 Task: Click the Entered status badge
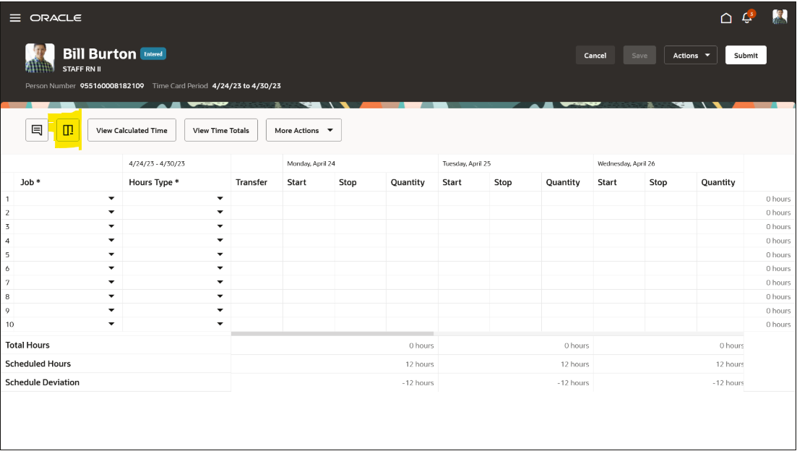click(x=152, y=53)
